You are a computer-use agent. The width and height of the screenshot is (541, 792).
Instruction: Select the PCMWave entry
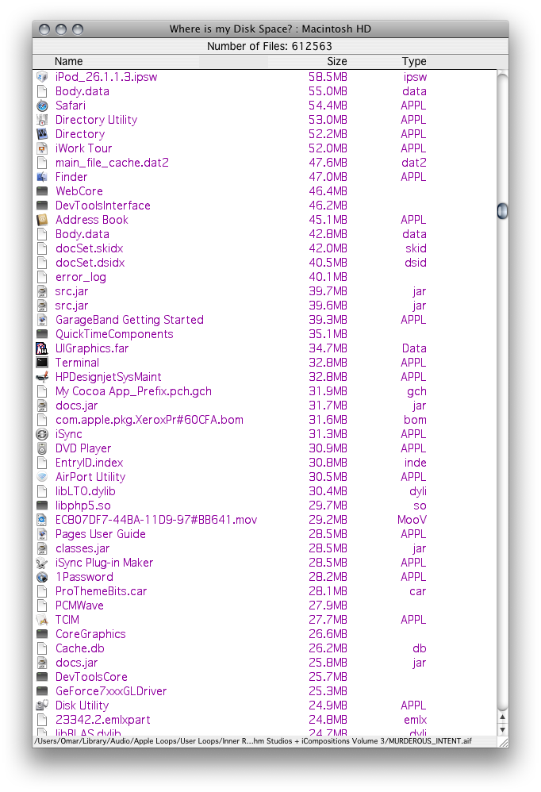tap(80, 606)
